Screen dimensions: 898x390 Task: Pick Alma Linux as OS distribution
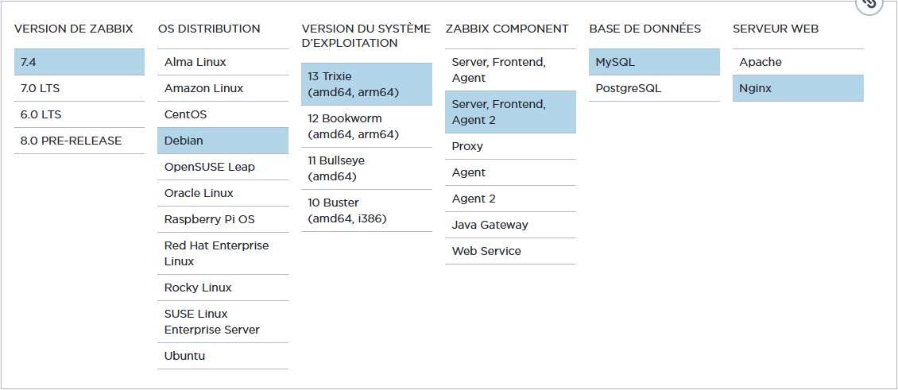click(223, 62)
